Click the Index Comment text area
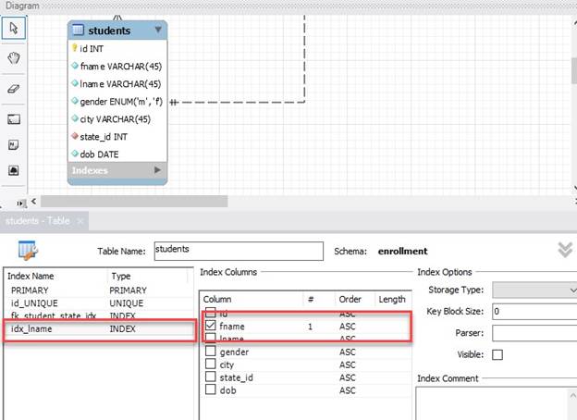577x420 pixels. (x=497, y=403)
